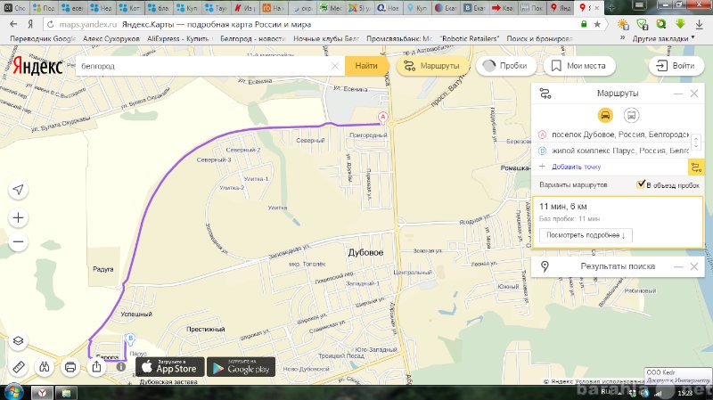The height and width of the screenshot is (400, 713).
Task: Open the browser downloads arrow
Action: (x=700, y=24)
